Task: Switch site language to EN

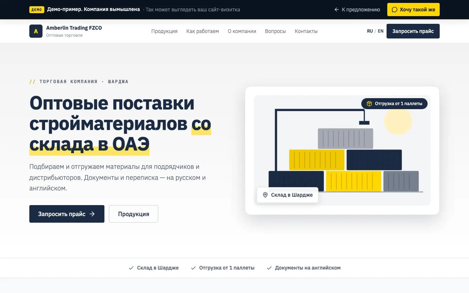Action: click(381, 31)
